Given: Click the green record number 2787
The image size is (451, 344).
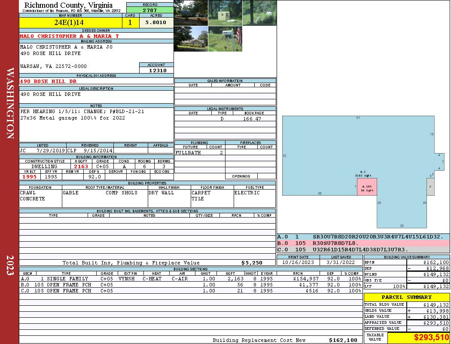Looking at the screenshot, I should (x=150, y=10).
